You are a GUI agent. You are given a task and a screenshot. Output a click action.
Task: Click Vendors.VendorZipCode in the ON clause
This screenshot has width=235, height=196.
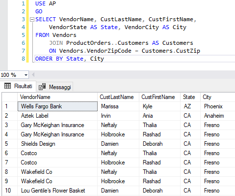coord(95,51)
